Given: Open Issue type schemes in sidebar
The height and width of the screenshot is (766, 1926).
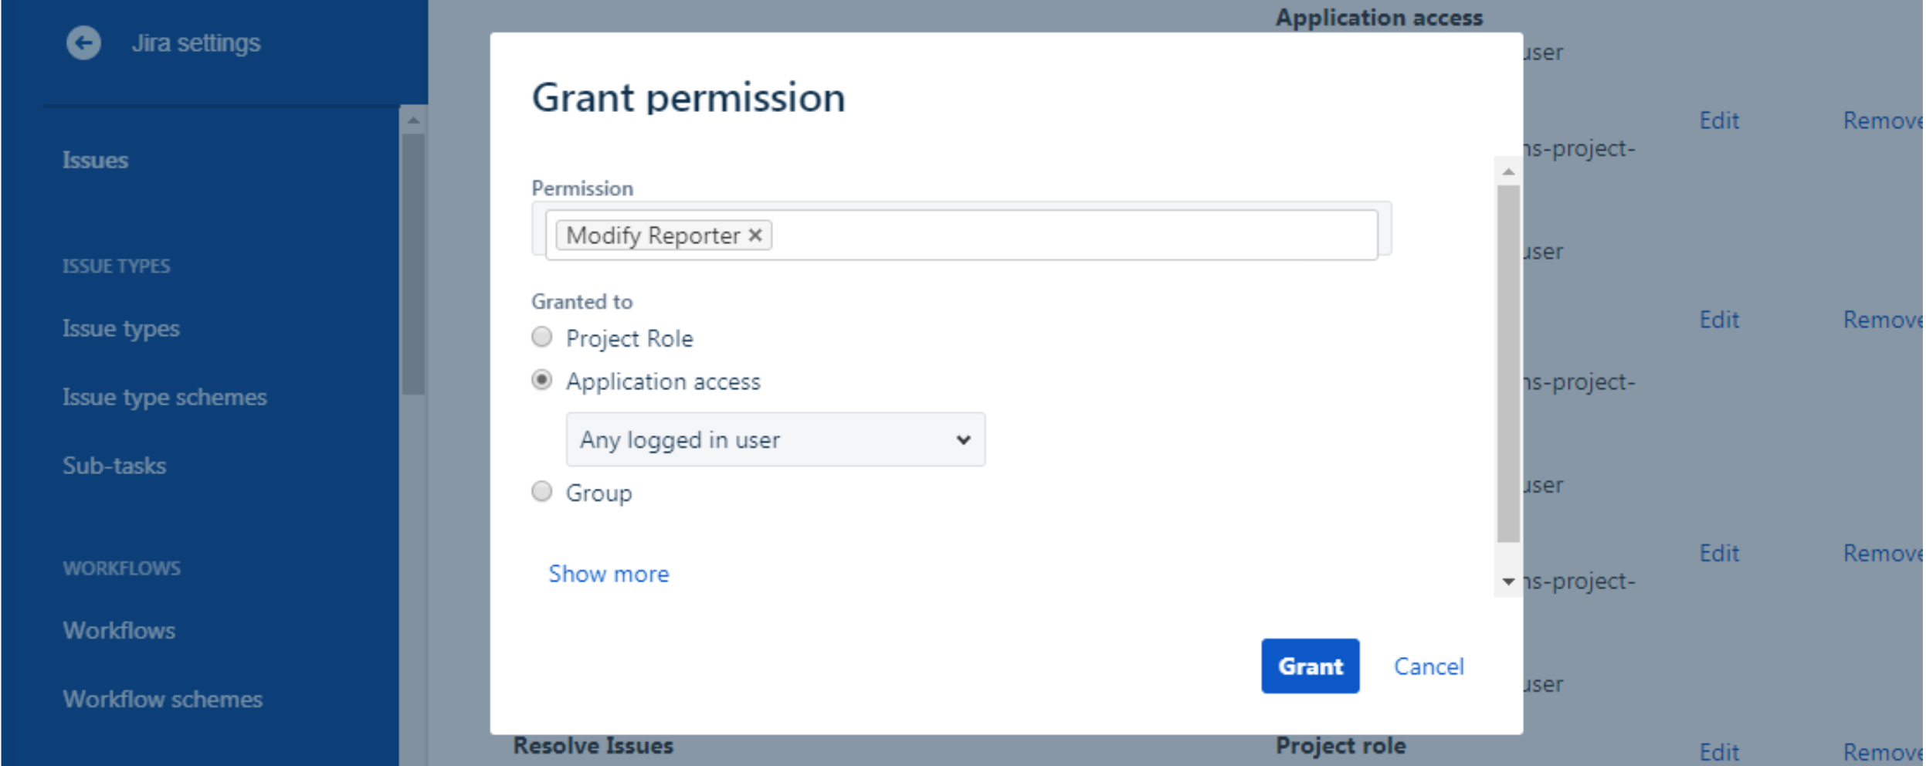Looking at the screenshot, I should tap(164, 398).
